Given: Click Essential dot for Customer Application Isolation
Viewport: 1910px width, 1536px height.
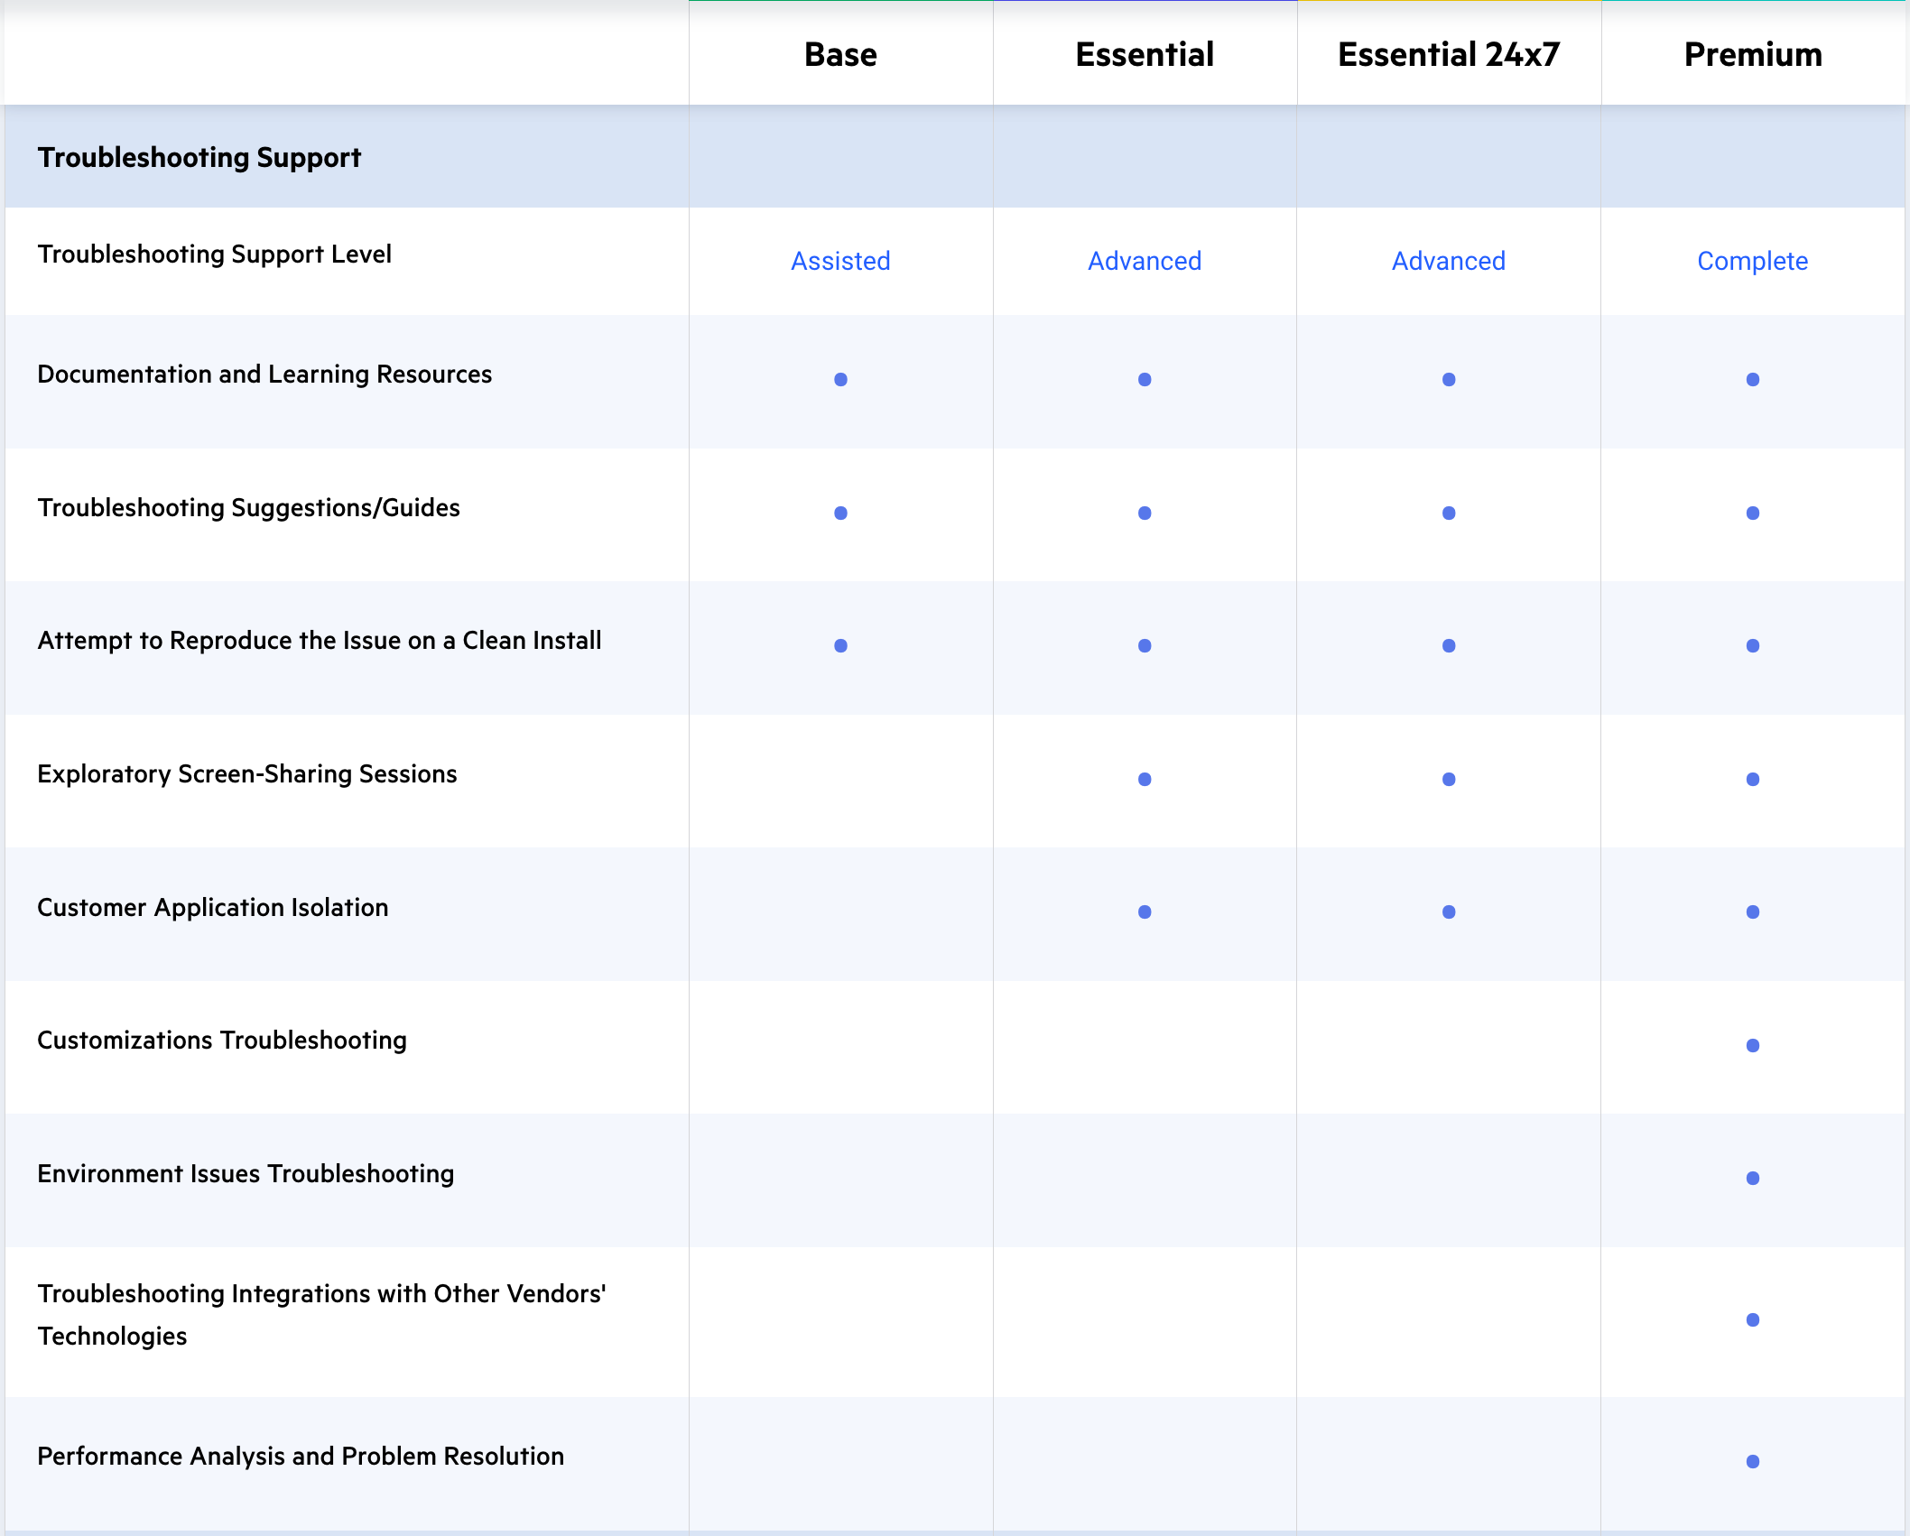Looking at the screenshot, I should pos(1144,911).
